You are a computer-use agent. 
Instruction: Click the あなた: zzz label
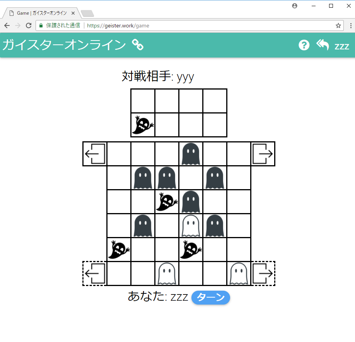tap(158, 296)
